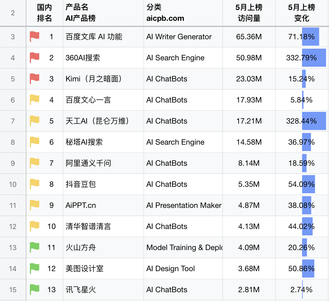Screen dimensions: 329x301
Task: Select the 火山方舟 cell
Action: [103, 247]
